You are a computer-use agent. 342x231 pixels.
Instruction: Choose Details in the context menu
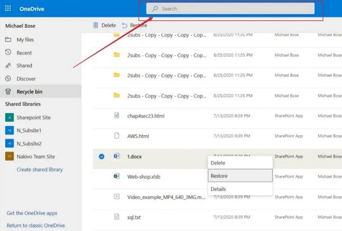point(240,189)
